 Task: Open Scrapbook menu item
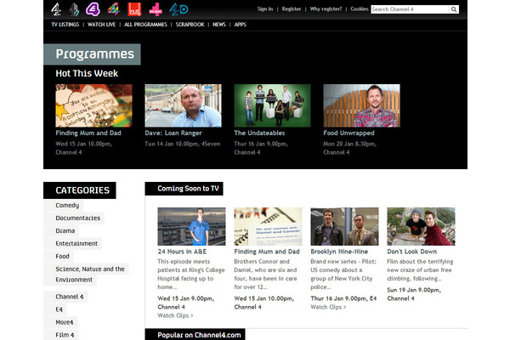(190, 25)
